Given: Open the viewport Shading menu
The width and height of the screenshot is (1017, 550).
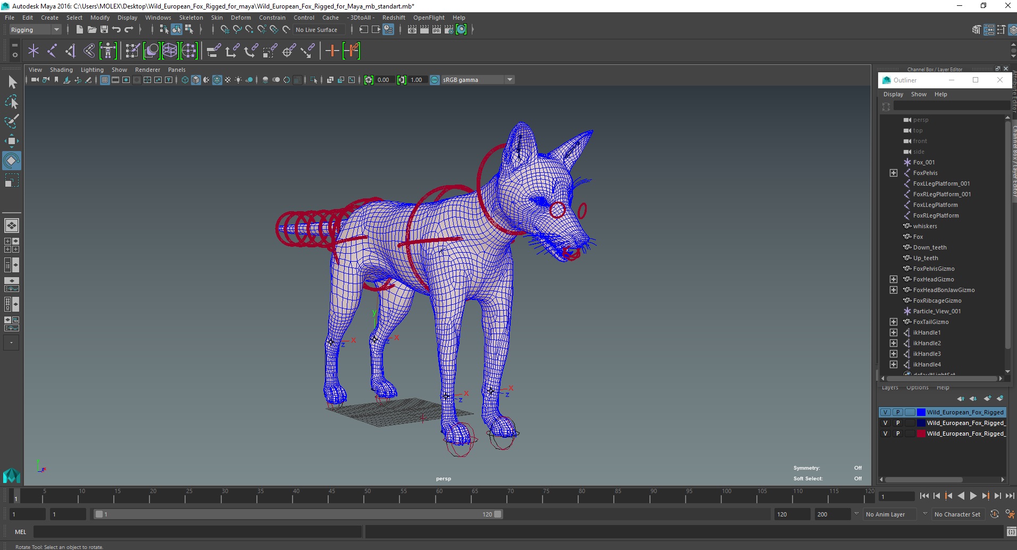Looking at the screenshot, I should (61, 70).
